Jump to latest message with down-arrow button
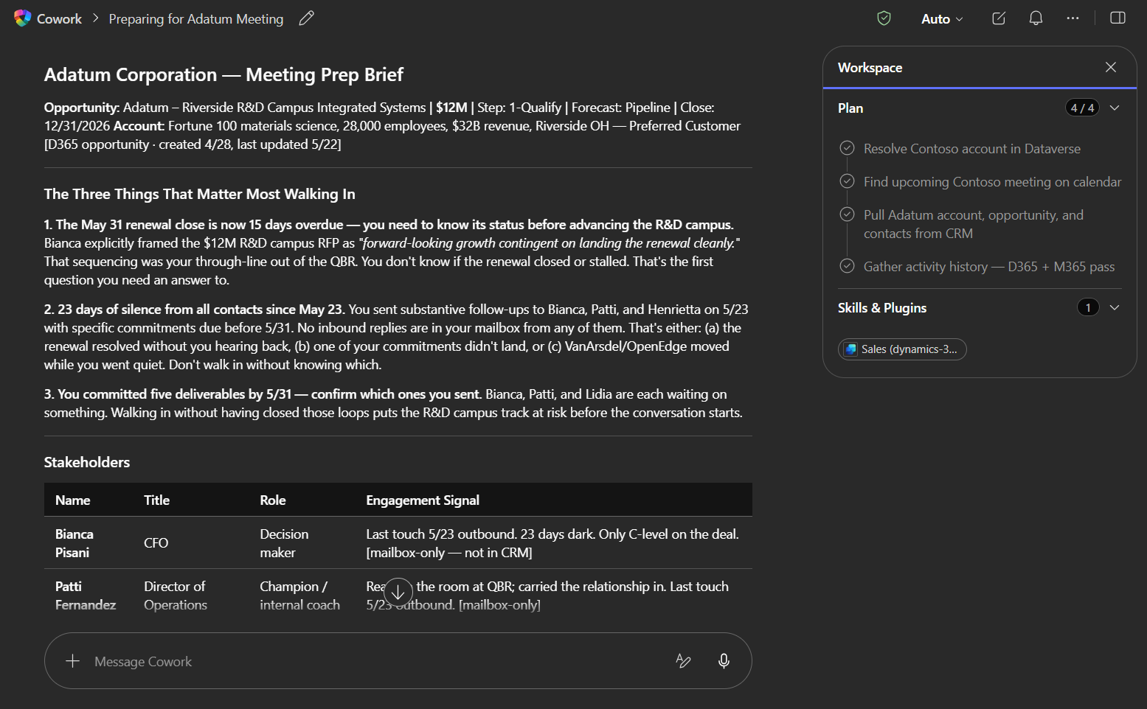The width and height of the screenshot is (1147, 709). tap(398, 592)
